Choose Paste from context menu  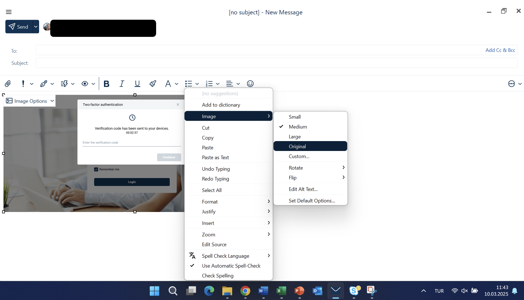coord(228,147)
